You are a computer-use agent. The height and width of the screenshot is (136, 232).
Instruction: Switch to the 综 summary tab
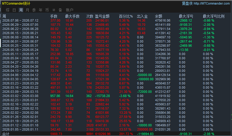click(x=8, y=10)
